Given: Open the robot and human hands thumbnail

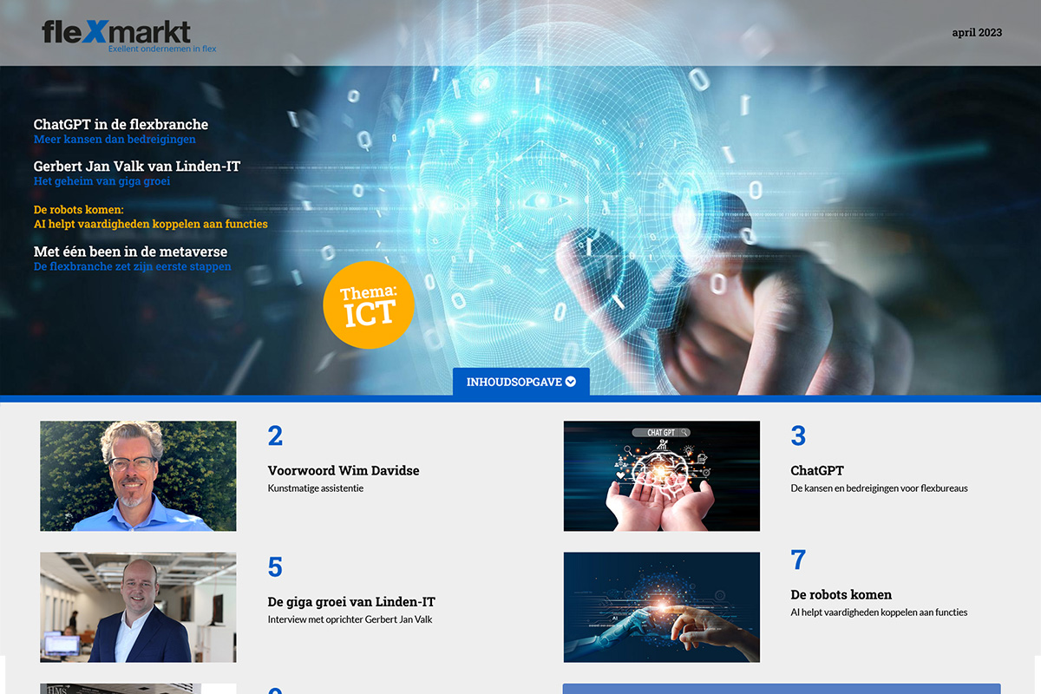Looking at the screenshot, I should point(662,607).
